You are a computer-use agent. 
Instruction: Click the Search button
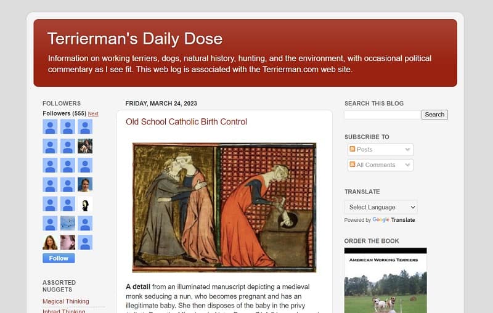(434, 115)
